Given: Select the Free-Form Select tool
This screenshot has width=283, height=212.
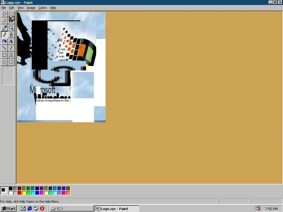Looking at the screenshot, I should 4,14.
